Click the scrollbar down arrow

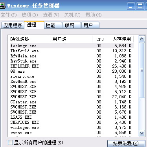[x=142, y=133]
